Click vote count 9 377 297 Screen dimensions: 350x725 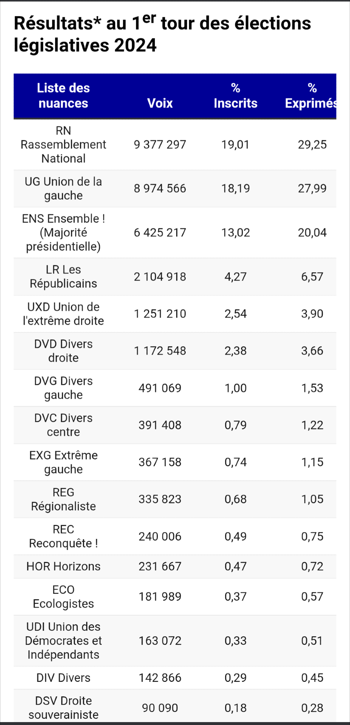[160, 145]
